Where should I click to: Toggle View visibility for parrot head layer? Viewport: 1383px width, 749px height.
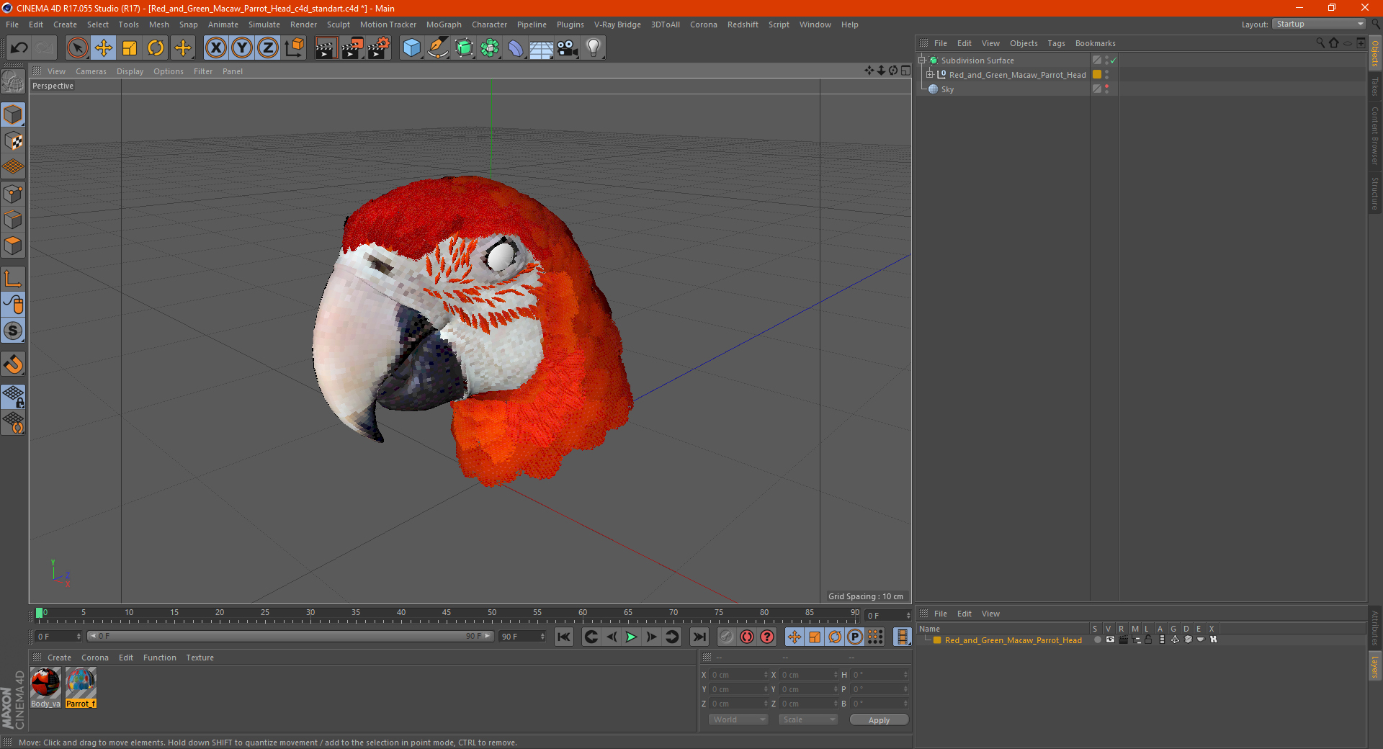1110,640
